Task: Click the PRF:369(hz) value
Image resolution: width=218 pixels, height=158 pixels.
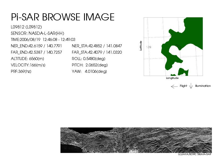Action: 21,71
